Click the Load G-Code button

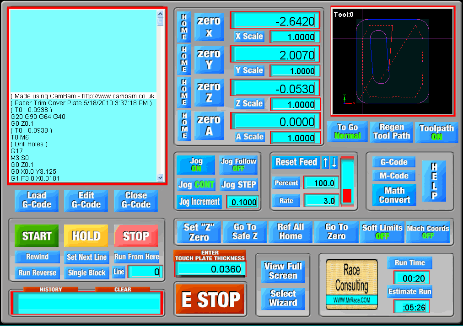click(37, 200)
